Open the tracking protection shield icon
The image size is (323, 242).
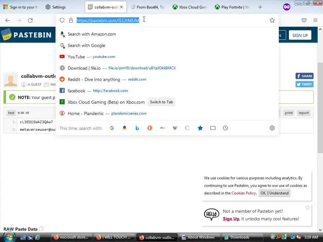click(x=62, y=20)
